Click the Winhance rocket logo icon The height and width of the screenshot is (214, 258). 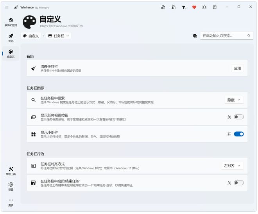(16, 7)
